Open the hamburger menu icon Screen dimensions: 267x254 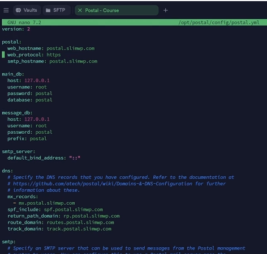click(6, 10)
